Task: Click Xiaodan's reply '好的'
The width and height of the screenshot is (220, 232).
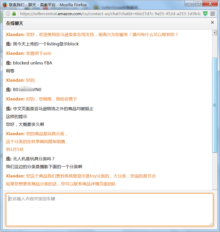Action: point(30,80)
